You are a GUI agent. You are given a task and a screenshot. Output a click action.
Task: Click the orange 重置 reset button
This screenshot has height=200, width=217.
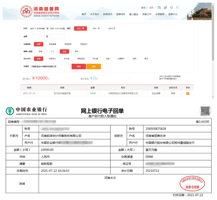94,67
